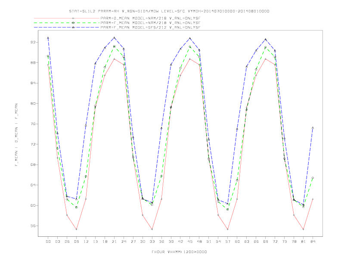
Task: Click the y-axis tick value 92
Action: coord(33,42)
